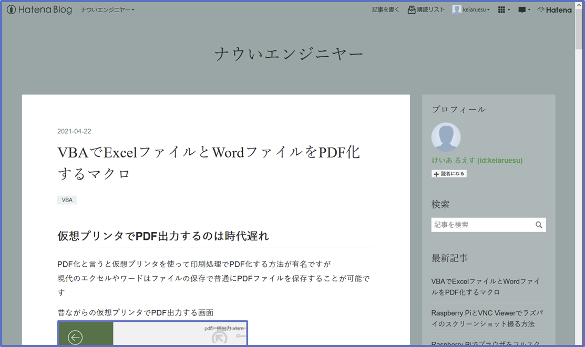Image resolution: width=585 pixels, height=347 pixels.
Task: Expand the keiaruesu account dropdown
Action: pos(488,9)
